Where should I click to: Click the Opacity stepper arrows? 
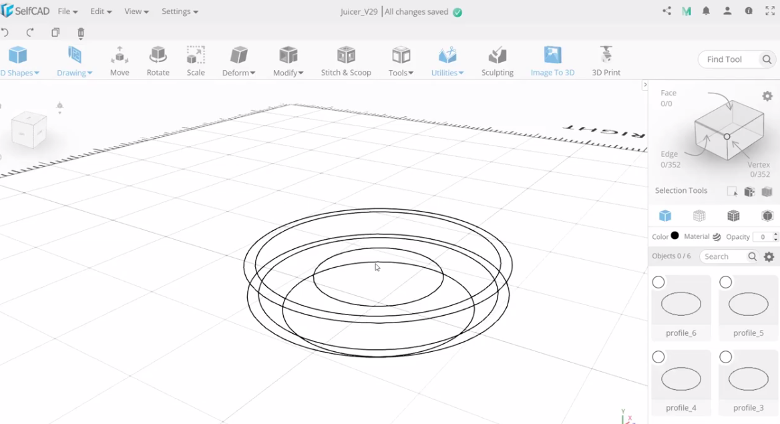pyautogui.click(x=775, y=237)
